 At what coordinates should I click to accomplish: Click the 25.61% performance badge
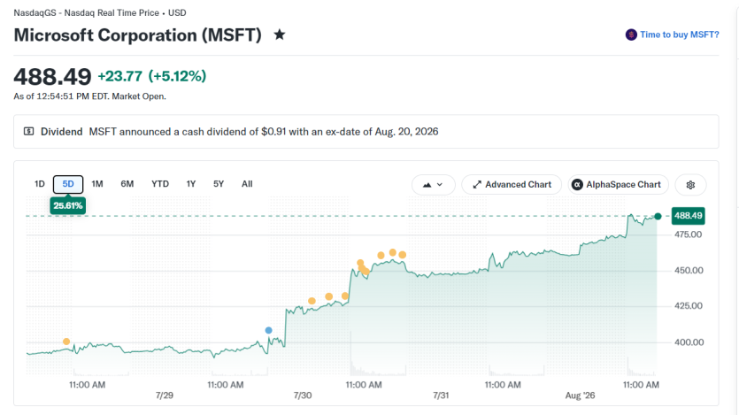(68, 205)
